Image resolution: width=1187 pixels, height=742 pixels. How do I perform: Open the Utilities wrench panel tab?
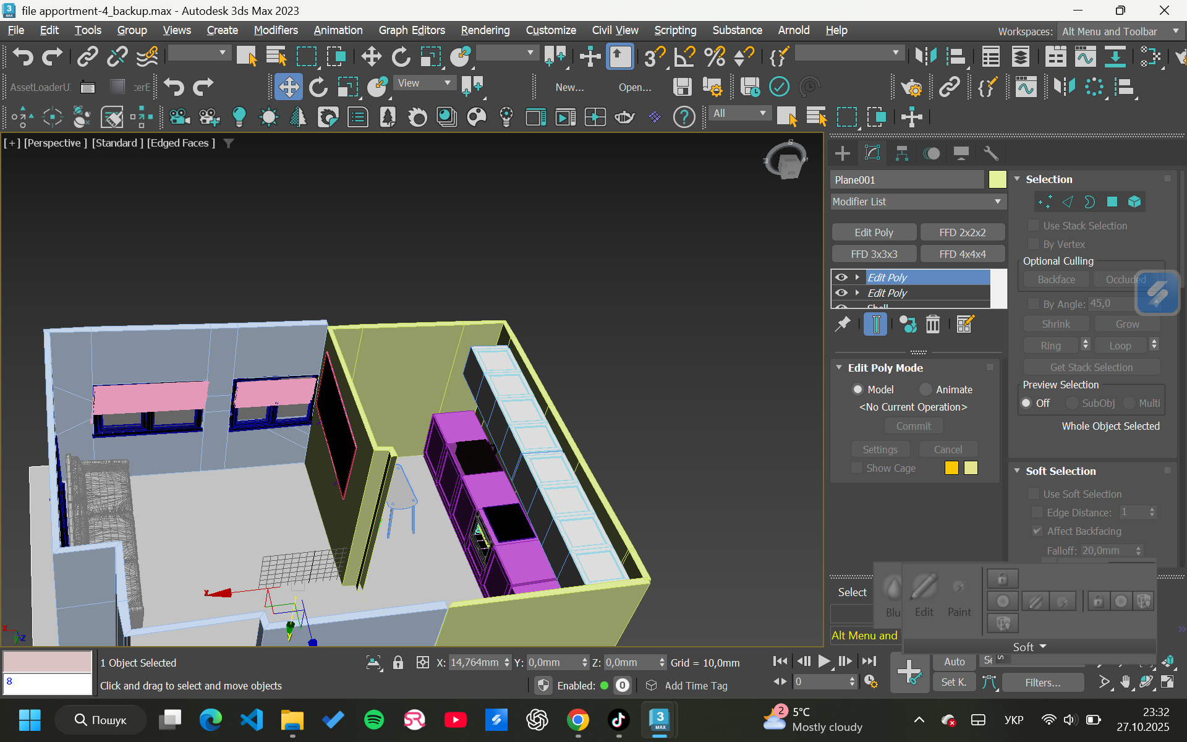[990, 153]
